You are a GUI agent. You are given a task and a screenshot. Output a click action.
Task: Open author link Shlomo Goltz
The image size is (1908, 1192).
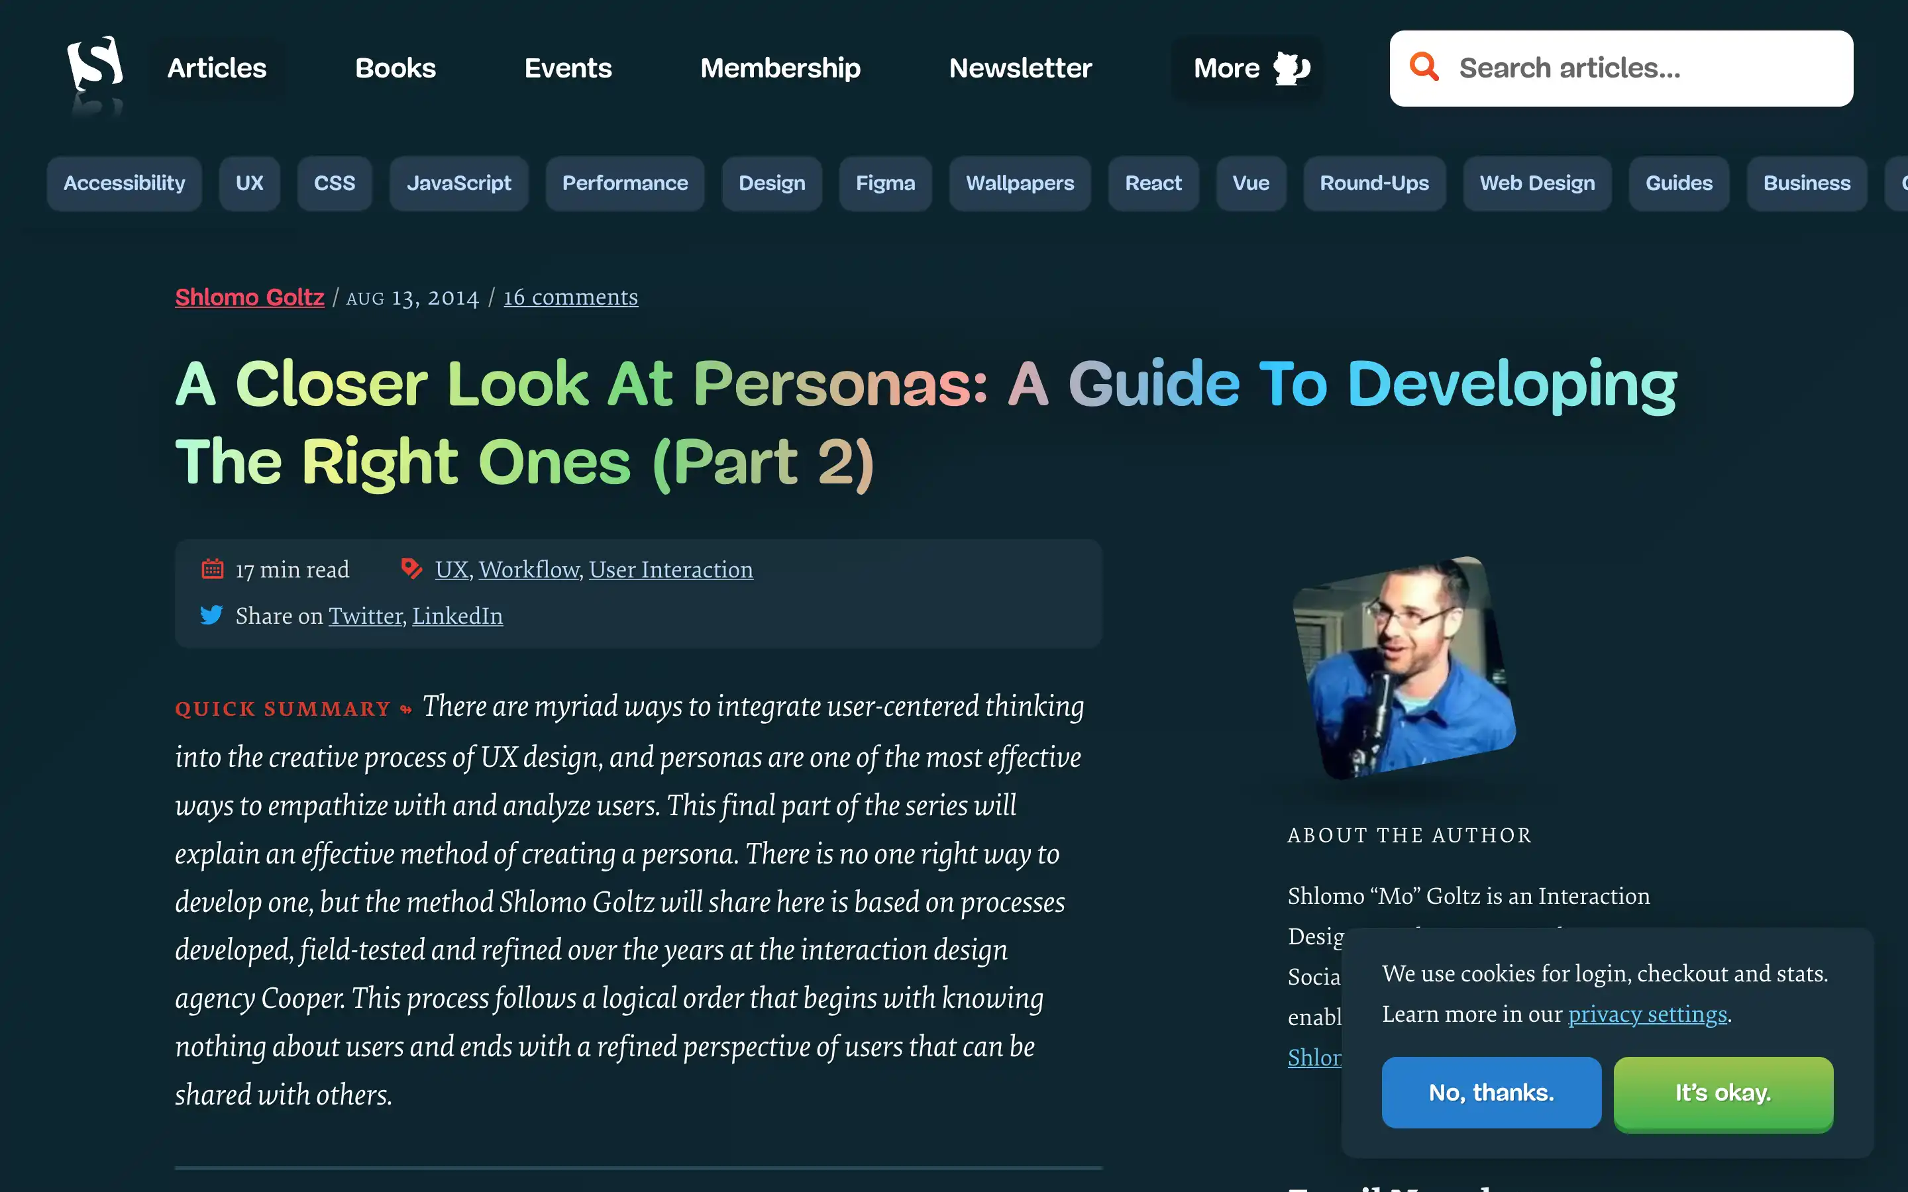click(x=249, y=297)
